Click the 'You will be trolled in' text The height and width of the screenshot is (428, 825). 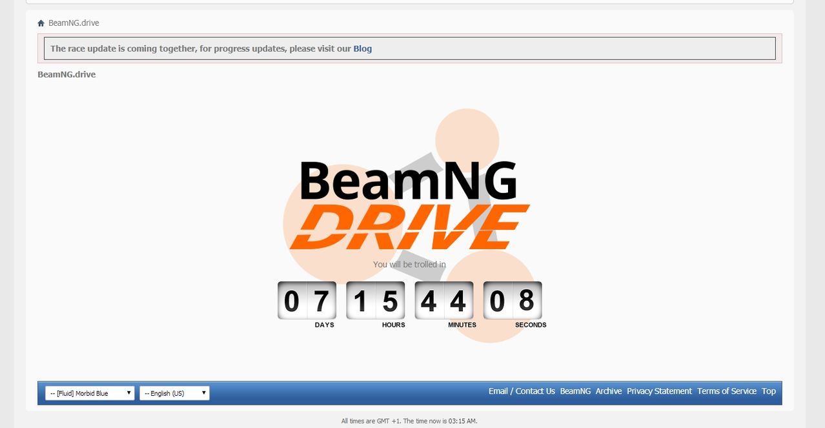point(409,265)
